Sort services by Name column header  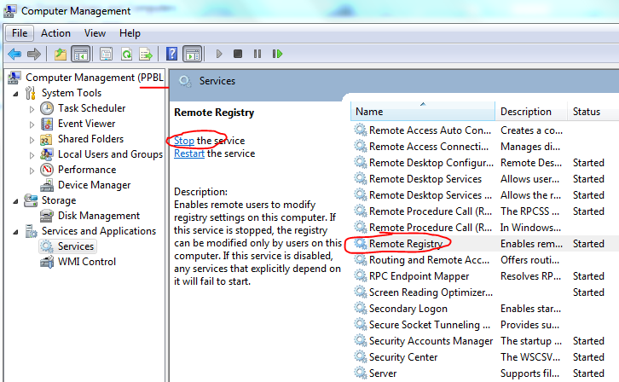(x=423, y=112)
